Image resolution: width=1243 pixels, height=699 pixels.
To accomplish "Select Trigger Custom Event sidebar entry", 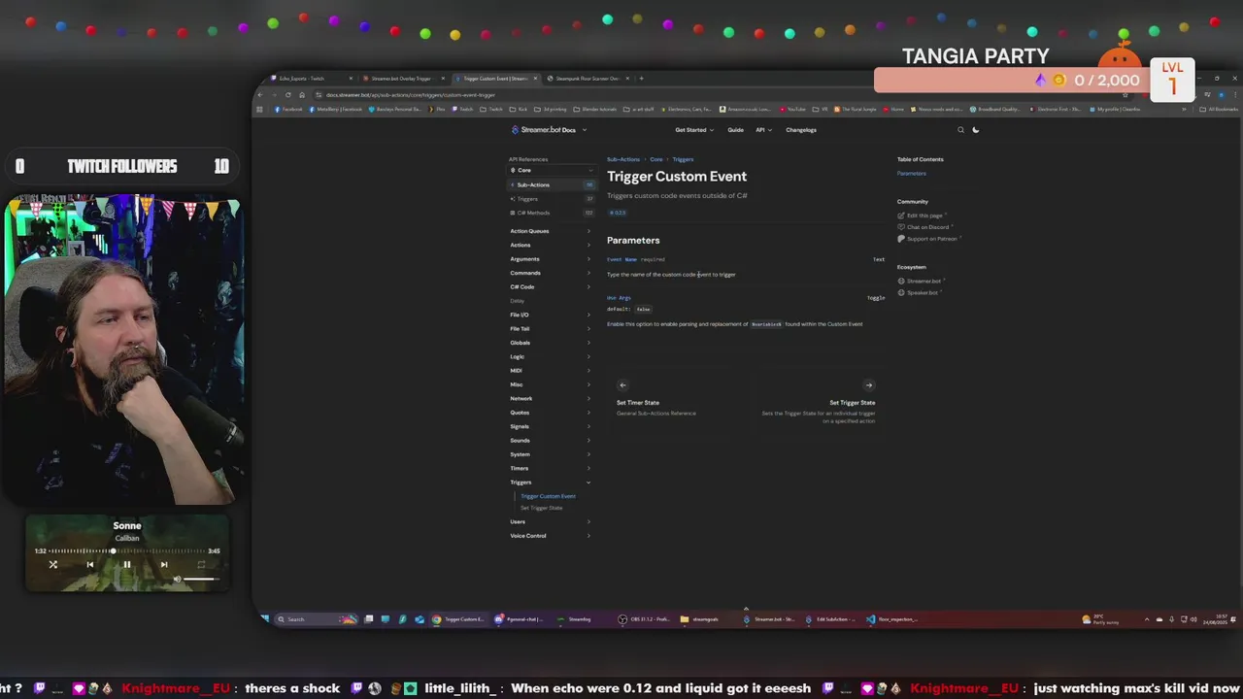I will pos(548,496).
